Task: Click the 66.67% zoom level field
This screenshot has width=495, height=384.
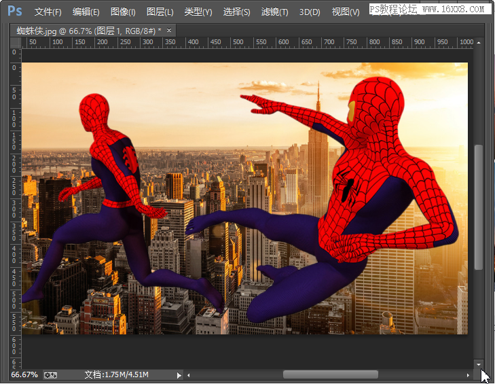Action: click(x=24, y=375)
